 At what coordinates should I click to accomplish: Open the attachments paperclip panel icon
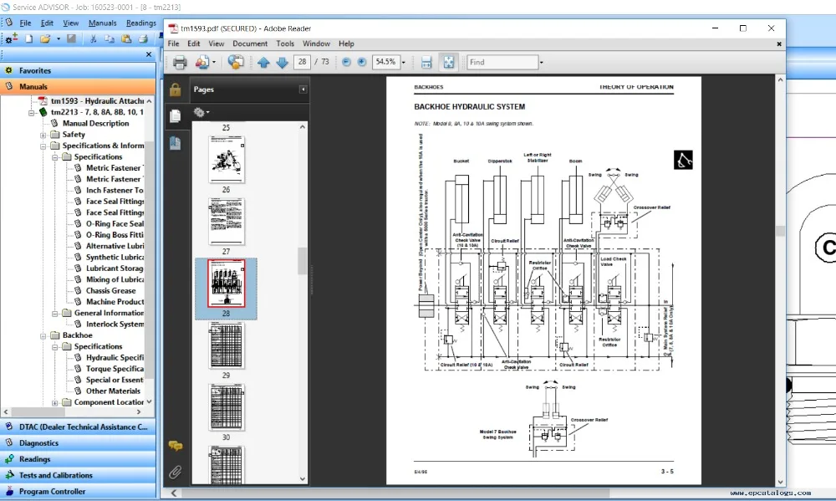coord(176,473)
